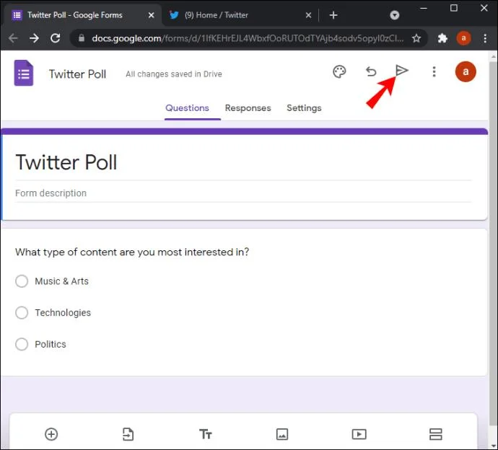498x450 pixels.
Task: Select the Music & Arts radio option
Action: pos(22,281)
